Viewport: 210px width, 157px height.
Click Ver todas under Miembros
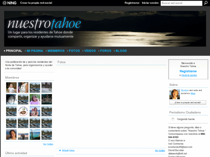pyautogui.click(x=48, y=144)
